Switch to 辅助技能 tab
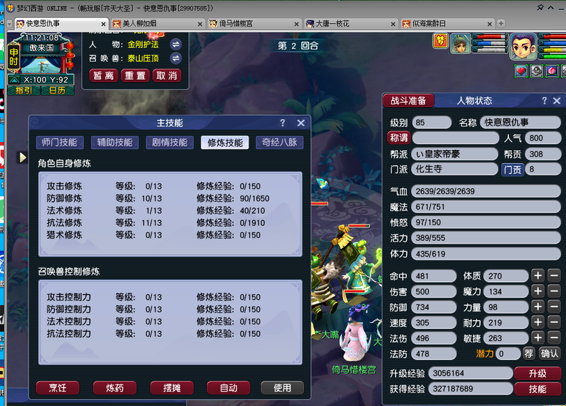The image size is (566, 406). (x=115, y=143)
